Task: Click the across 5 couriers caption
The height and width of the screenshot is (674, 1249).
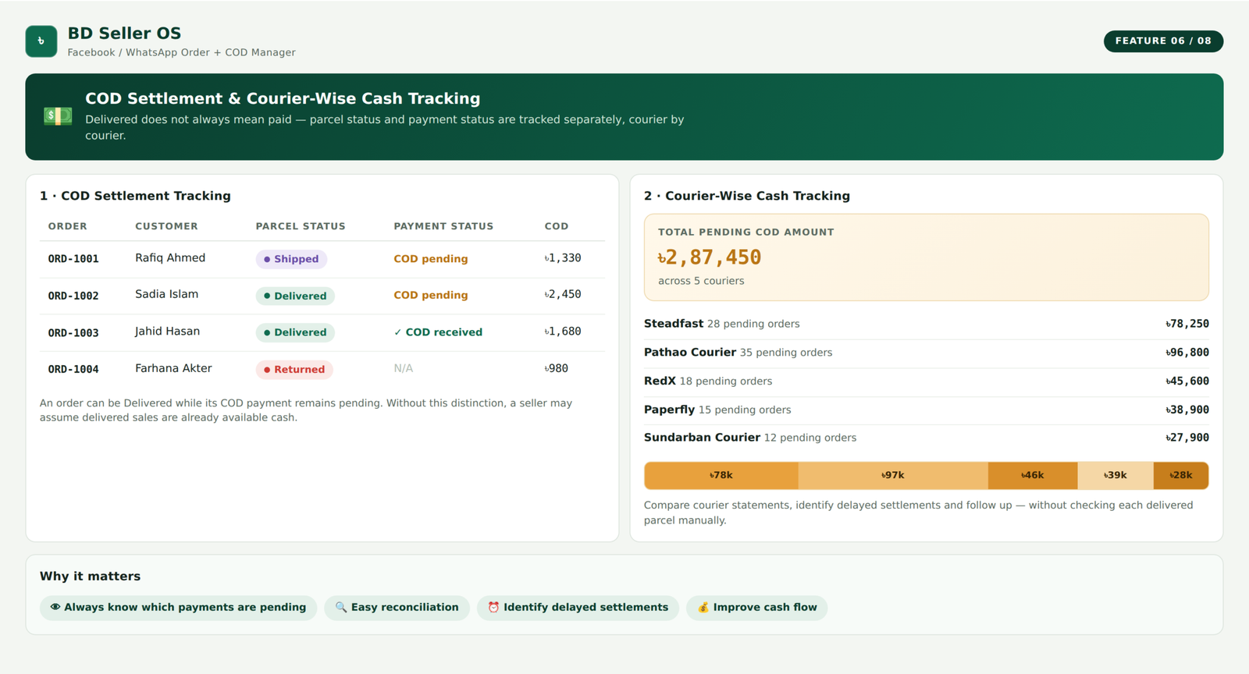Action: click(x=701, y=281)
